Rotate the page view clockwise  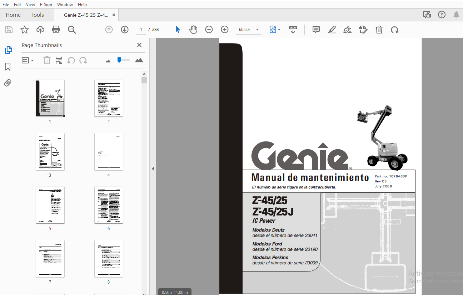coord(395,30)
